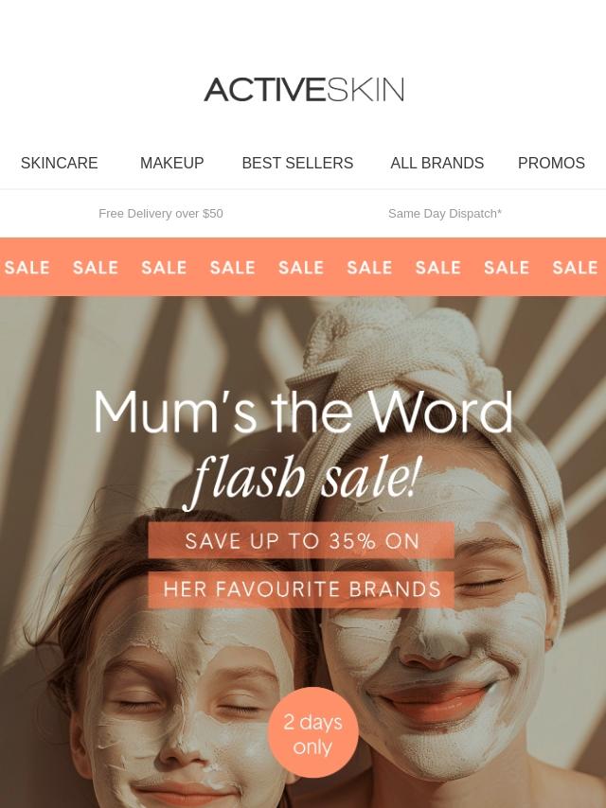Click Same Day Dispatch* text

445,213
